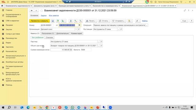Open Закупки section in sidebar
The image size is (196, 110).
[9, 29]
